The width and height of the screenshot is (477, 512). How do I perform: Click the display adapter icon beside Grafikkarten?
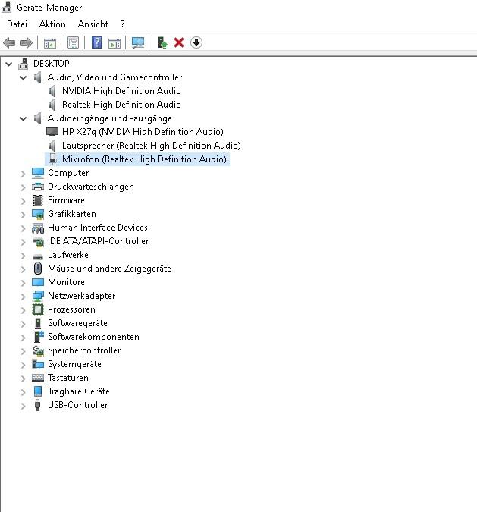tap(38, 214)
